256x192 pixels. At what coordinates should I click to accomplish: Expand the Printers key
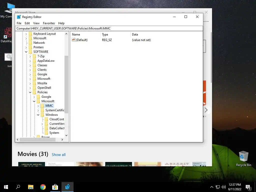pos(26,47)
